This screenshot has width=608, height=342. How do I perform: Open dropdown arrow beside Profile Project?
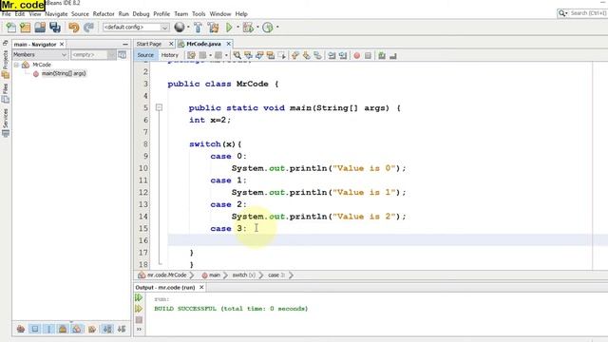[277, 28]
